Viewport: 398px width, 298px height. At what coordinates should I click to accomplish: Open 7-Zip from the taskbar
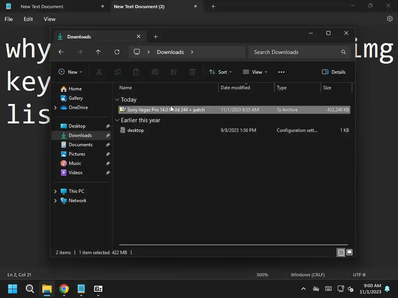[x=98, y=289]
